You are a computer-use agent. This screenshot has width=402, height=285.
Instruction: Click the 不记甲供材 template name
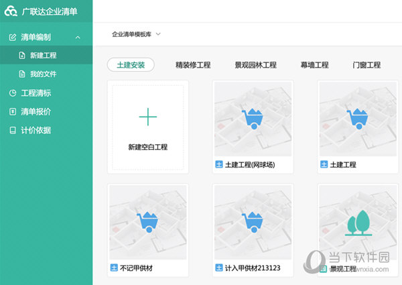pos(136,268)
